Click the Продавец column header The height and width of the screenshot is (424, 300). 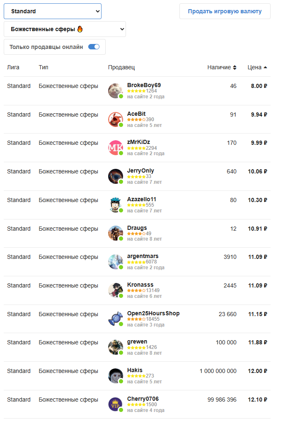pos(121,67)
